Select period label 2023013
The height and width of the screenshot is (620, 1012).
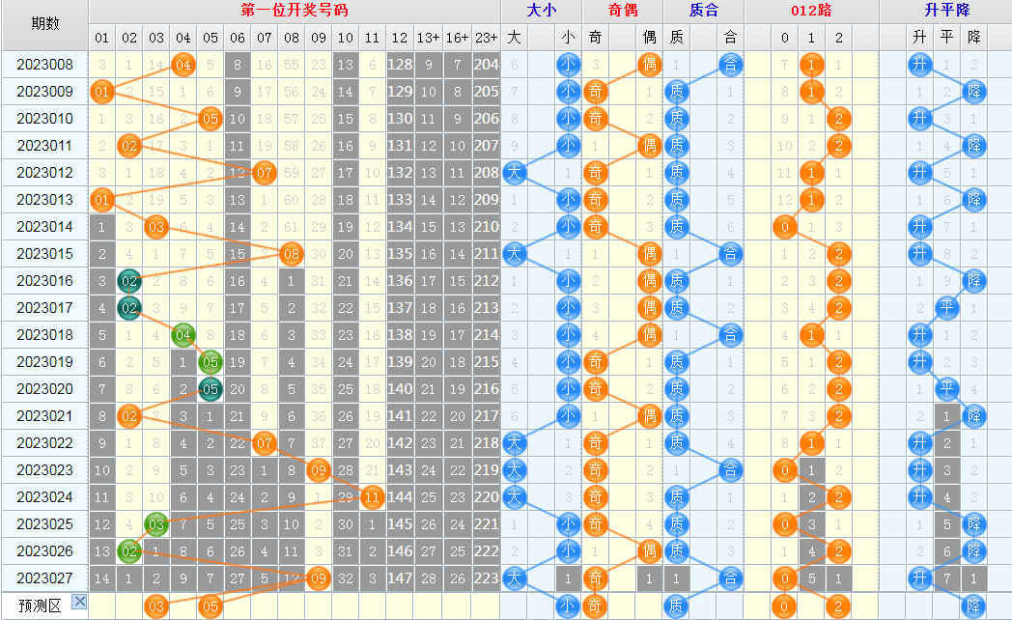pos(45,200)
